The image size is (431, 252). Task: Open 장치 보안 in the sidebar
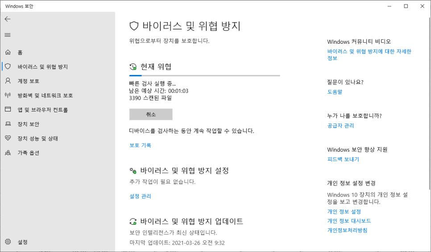28,124
